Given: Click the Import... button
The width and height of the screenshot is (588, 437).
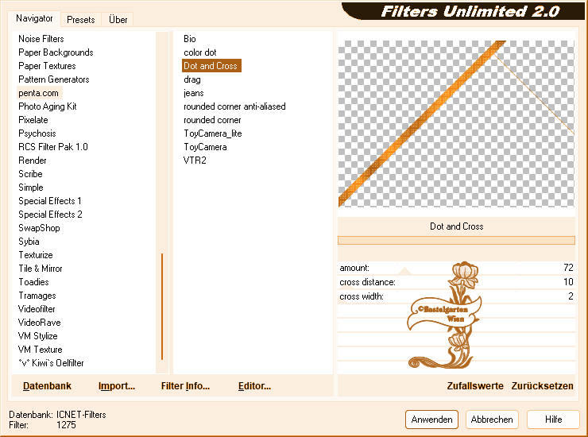Looking at the screenshot, I should click(x=117, y=386).
